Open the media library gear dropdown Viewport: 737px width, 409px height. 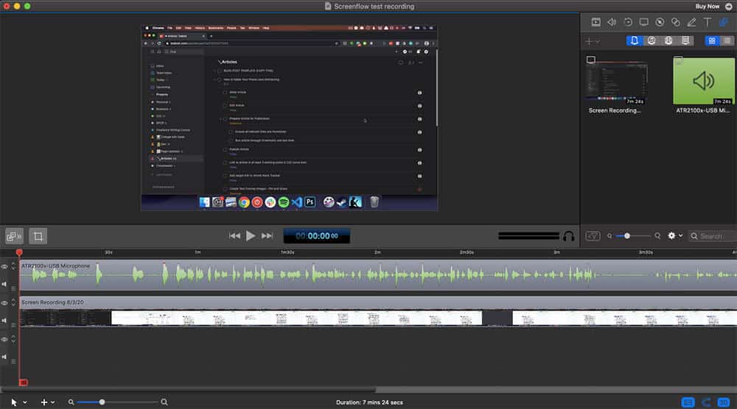click(x=675, y=236)
